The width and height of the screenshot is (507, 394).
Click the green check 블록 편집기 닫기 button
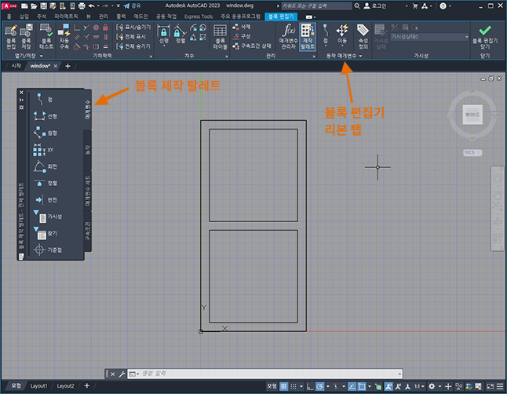pyautogui.click(x=485, y=36)
